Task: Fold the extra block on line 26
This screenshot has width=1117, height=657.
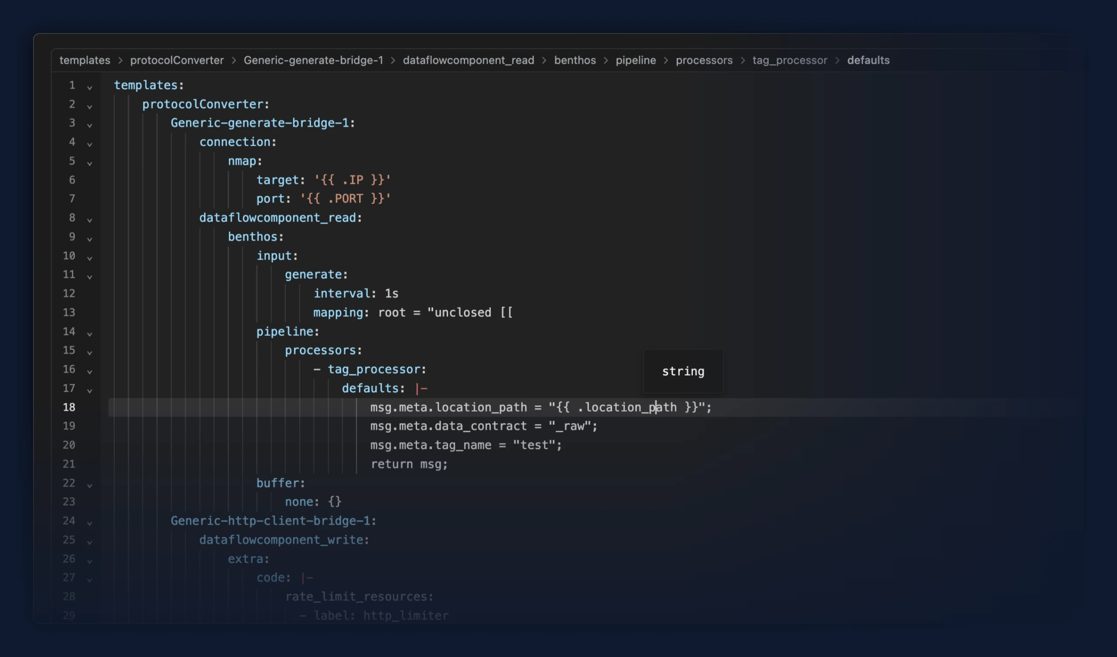Action: point(89,562)
